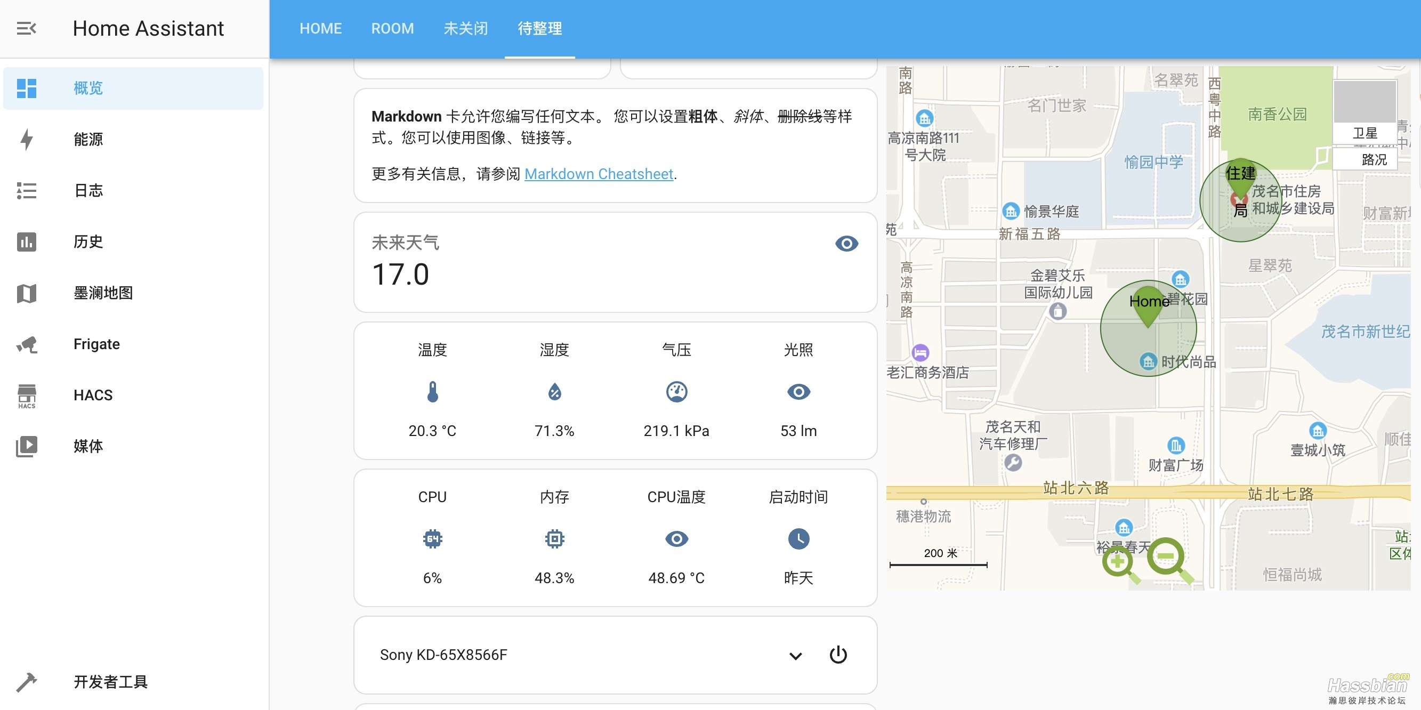Click the 湿度 water-percent icon
This screenshot has height=710, width=1421.
pos(554,392)
